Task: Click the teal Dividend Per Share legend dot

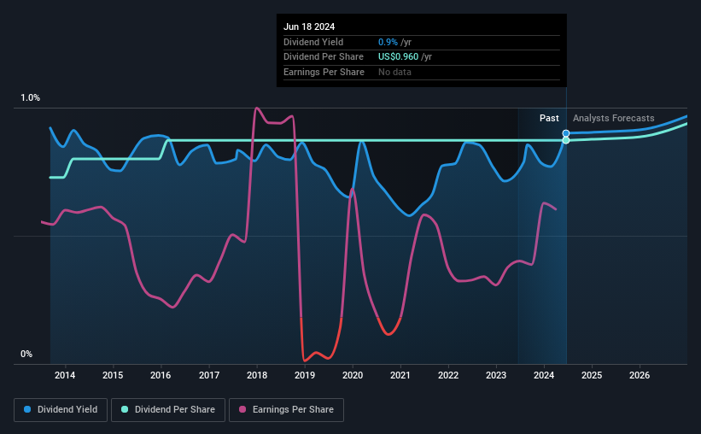Action: (x=125, y=409)
